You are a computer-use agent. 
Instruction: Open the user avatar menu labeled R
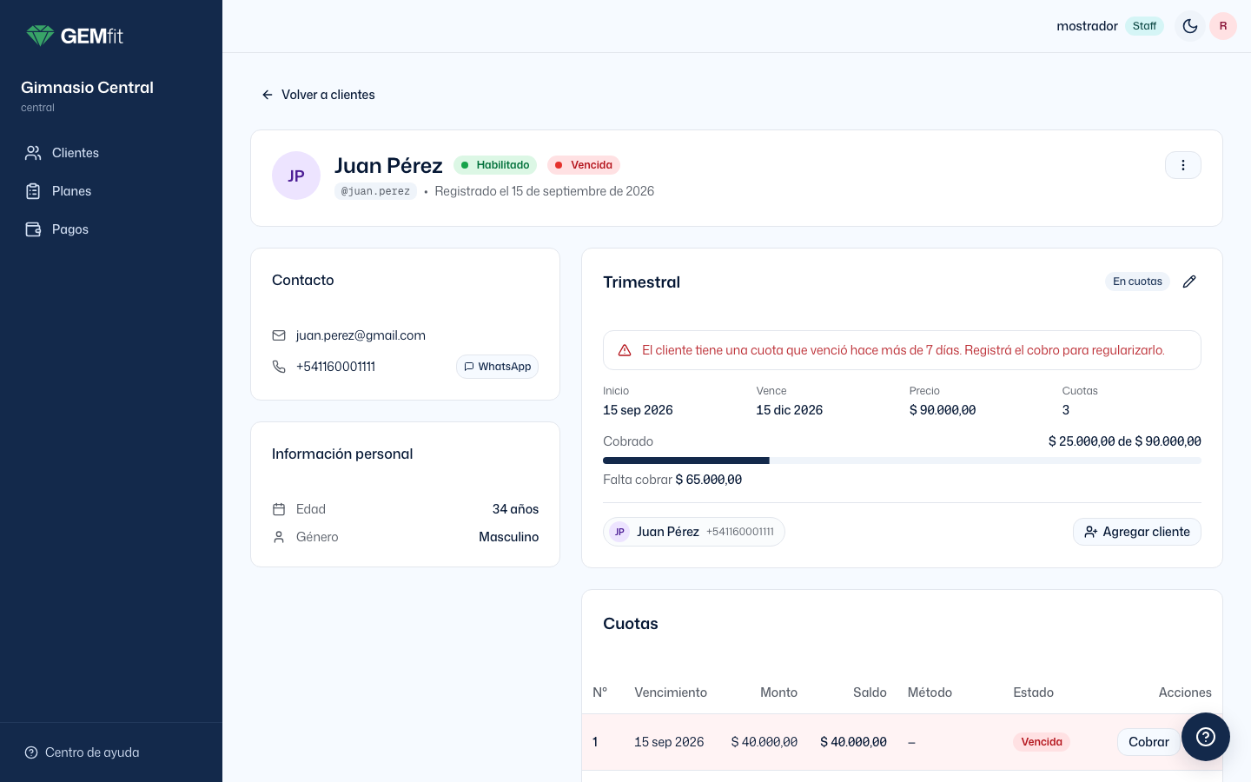point(1223,26)
